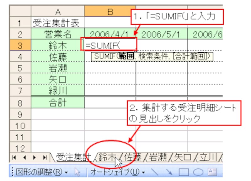
Task: Select the Rectangle drawing tool
Action: click(x=184, y=173)
